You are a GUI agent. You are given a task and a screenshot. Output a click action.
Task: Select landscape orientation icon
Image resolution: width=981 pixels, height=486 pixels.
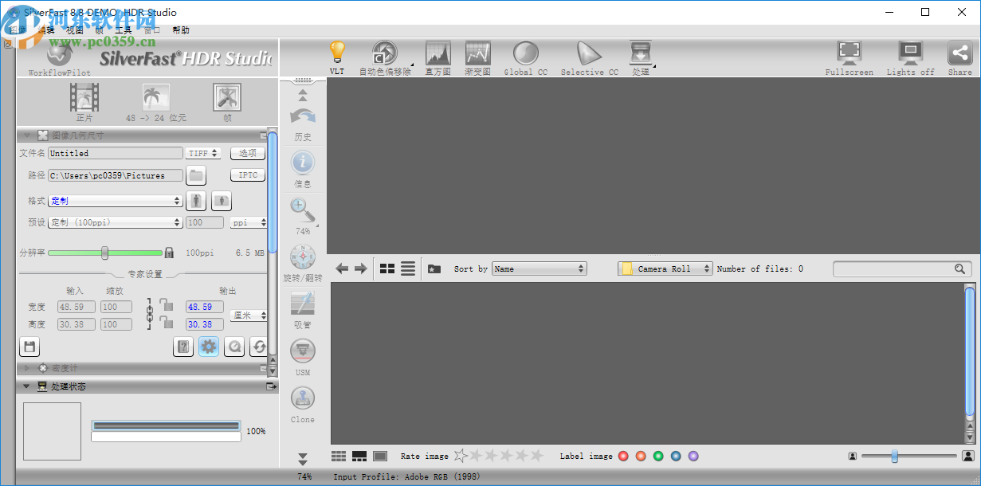(x=222, y=201)
